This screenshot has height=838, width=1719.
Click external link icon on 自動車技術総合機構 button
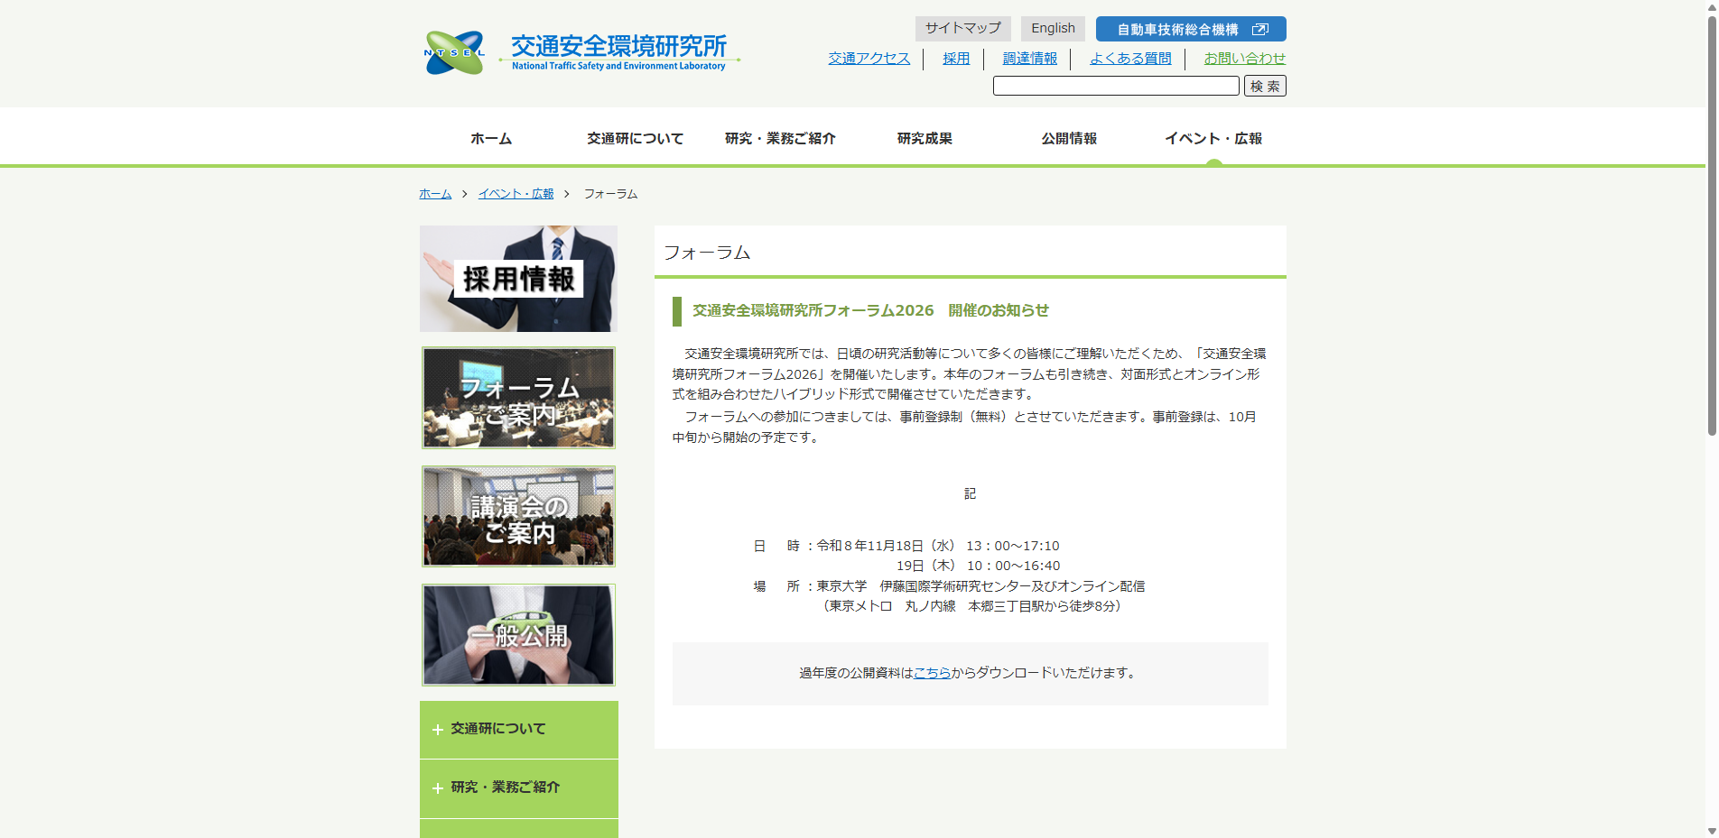coord(1260,30)
